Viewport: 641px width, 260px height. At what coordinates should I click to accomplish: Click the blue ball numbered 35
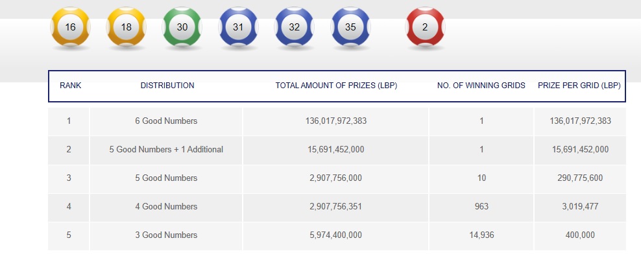click(x=350, y=28)
